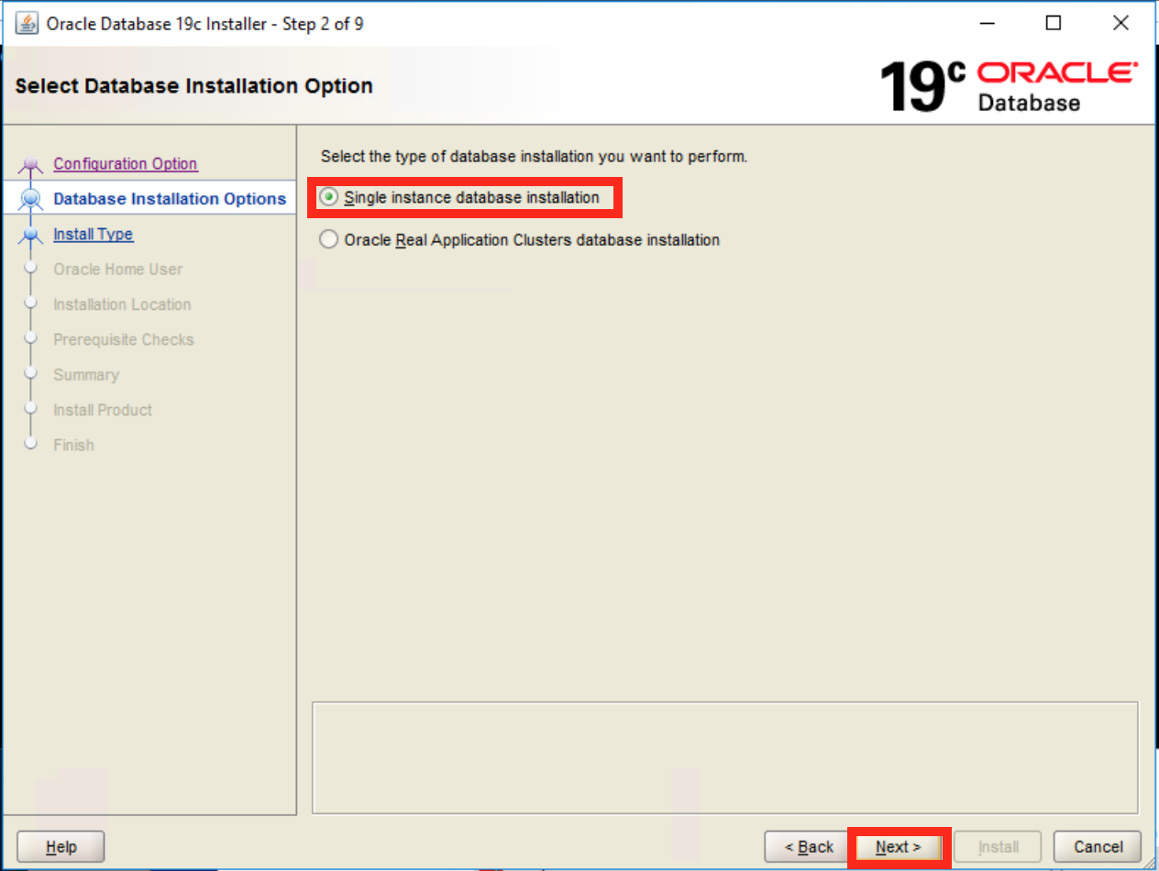Close the Oracle installer window
The height and width of the screenshot is (871, 1159).
coord(1120,24)
